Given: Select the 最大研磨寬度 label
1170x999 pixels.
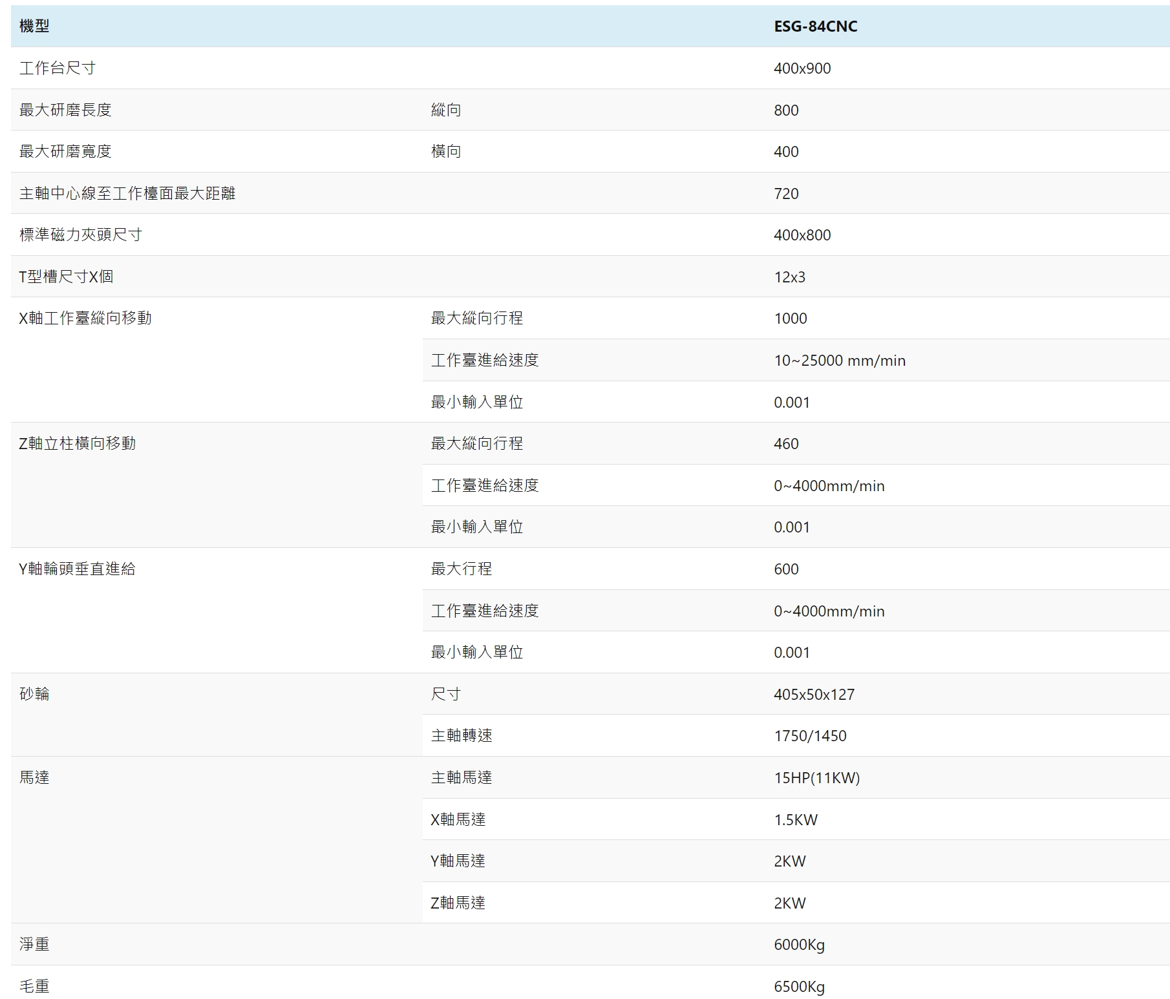Looking at the screenshot, I should tap(65, 151).
